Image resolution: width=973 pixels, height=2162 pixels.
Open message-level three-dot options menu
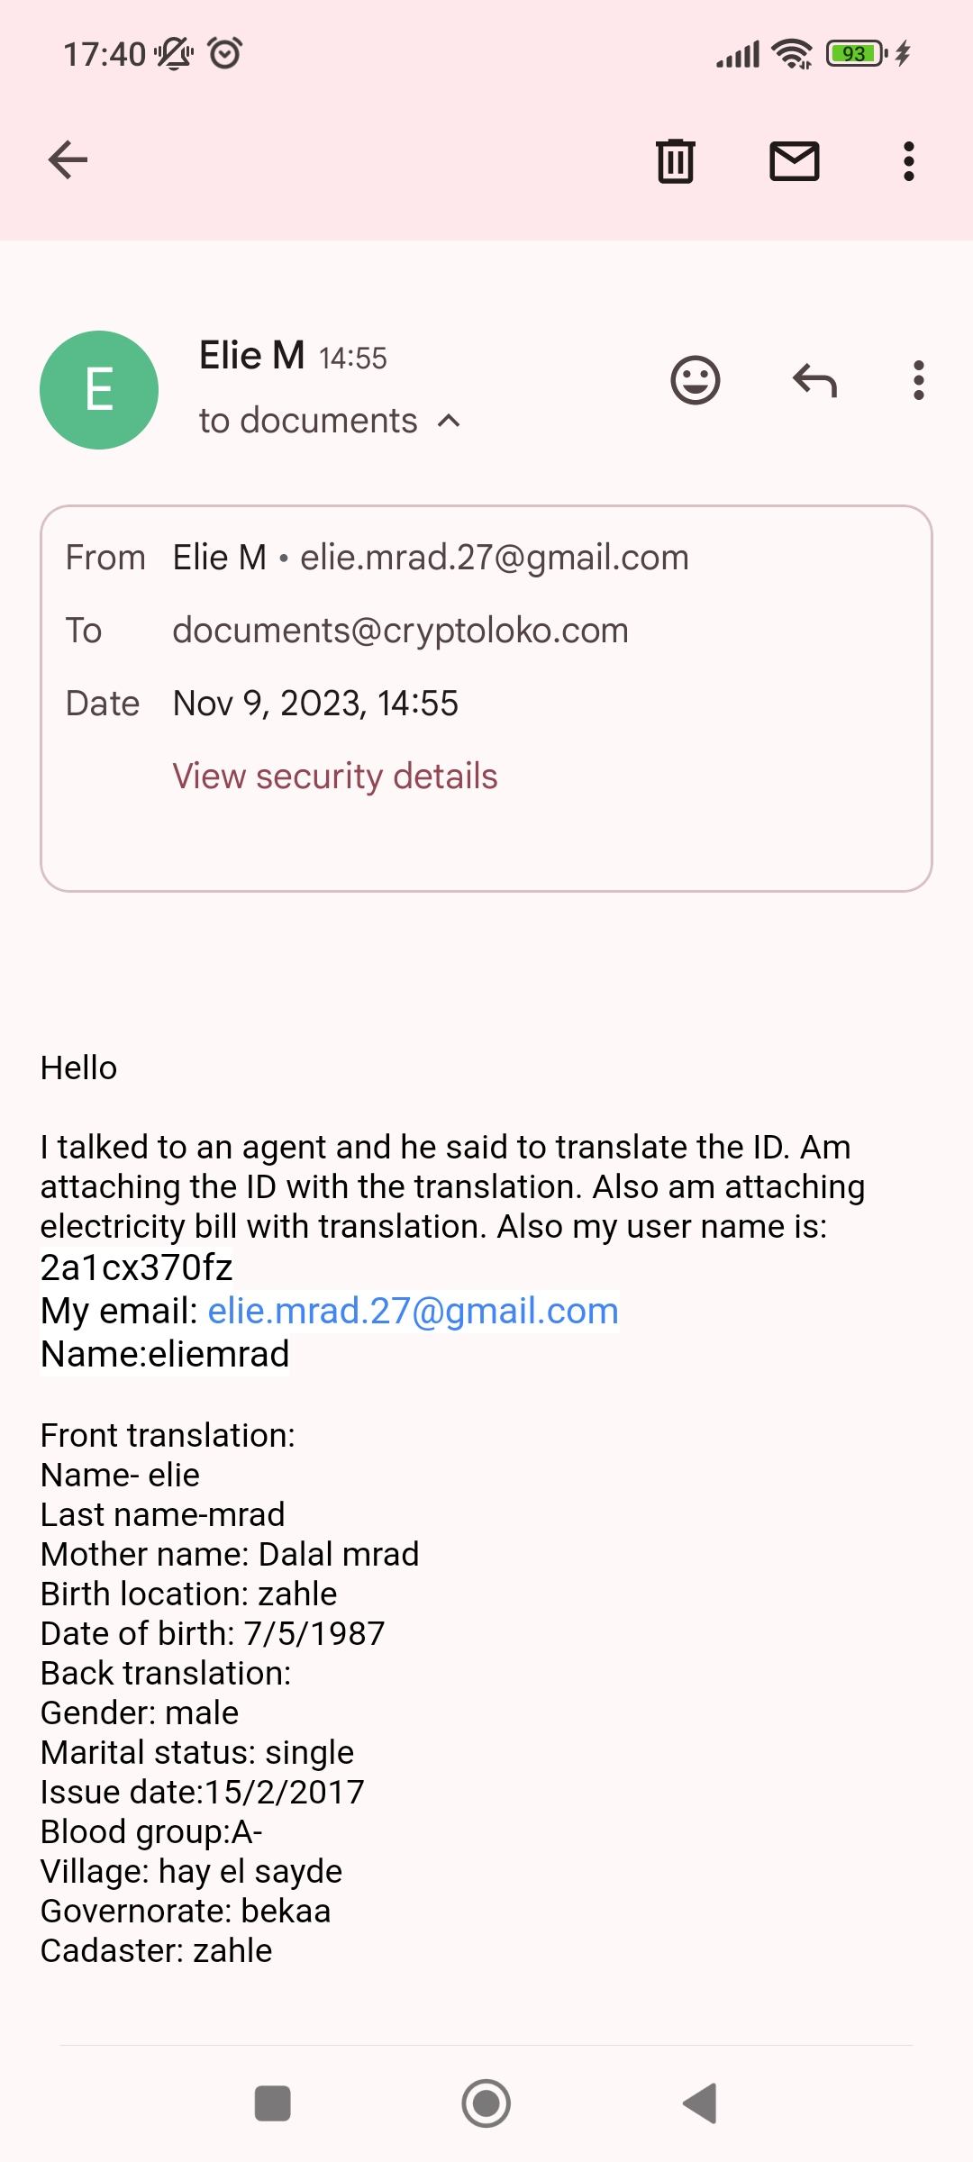point(918,380)
